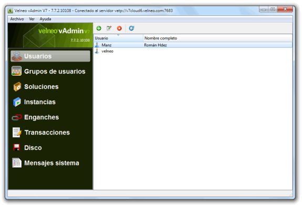Sort by Nombre completo column header
The width and height of the screenshot is (302, 205).
tap(217, 38)
